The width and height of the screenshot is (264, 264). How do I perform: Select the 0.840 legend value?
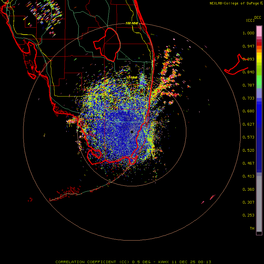click(248, 72)
